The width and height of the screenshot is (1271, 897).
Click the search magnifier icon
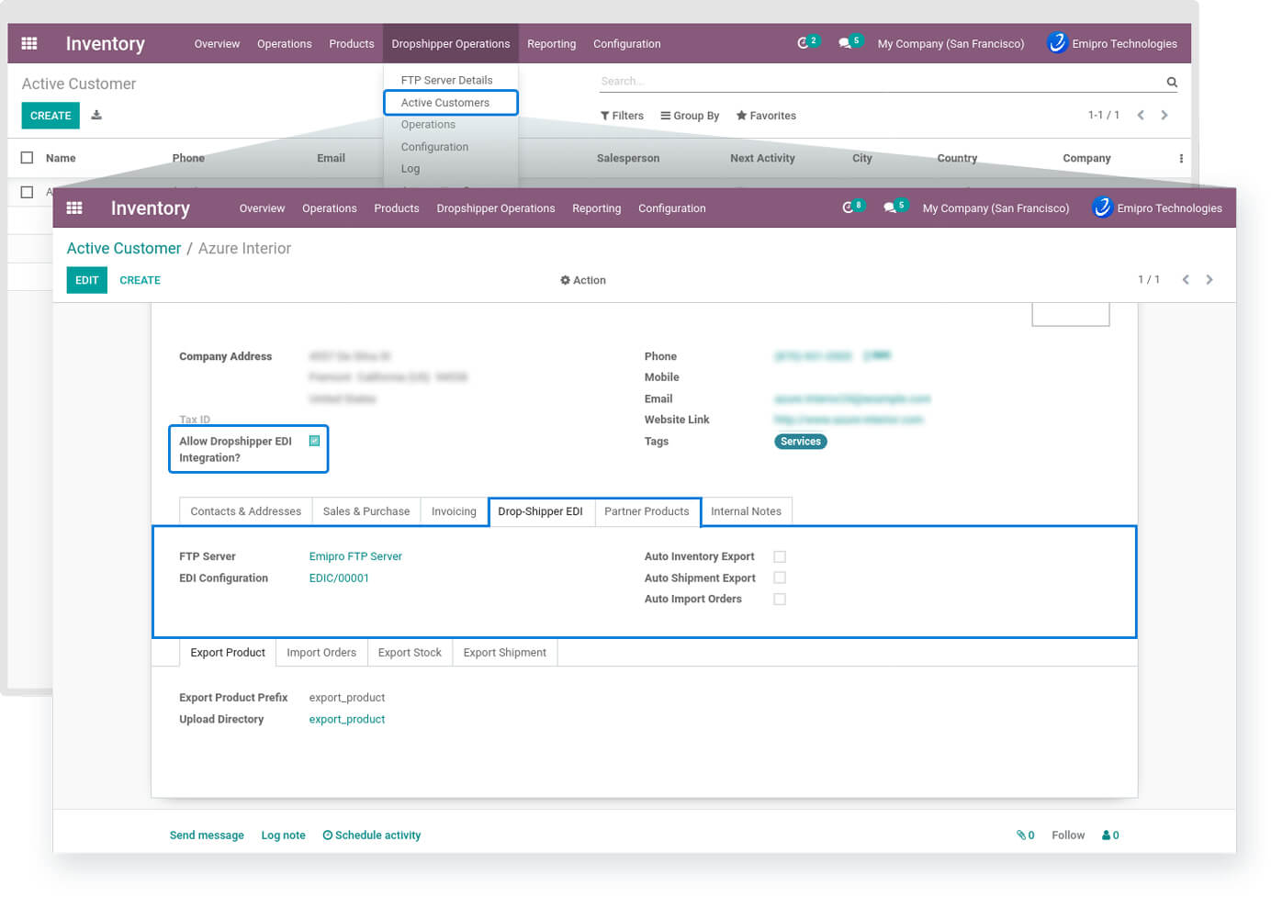coord(1172,83)
